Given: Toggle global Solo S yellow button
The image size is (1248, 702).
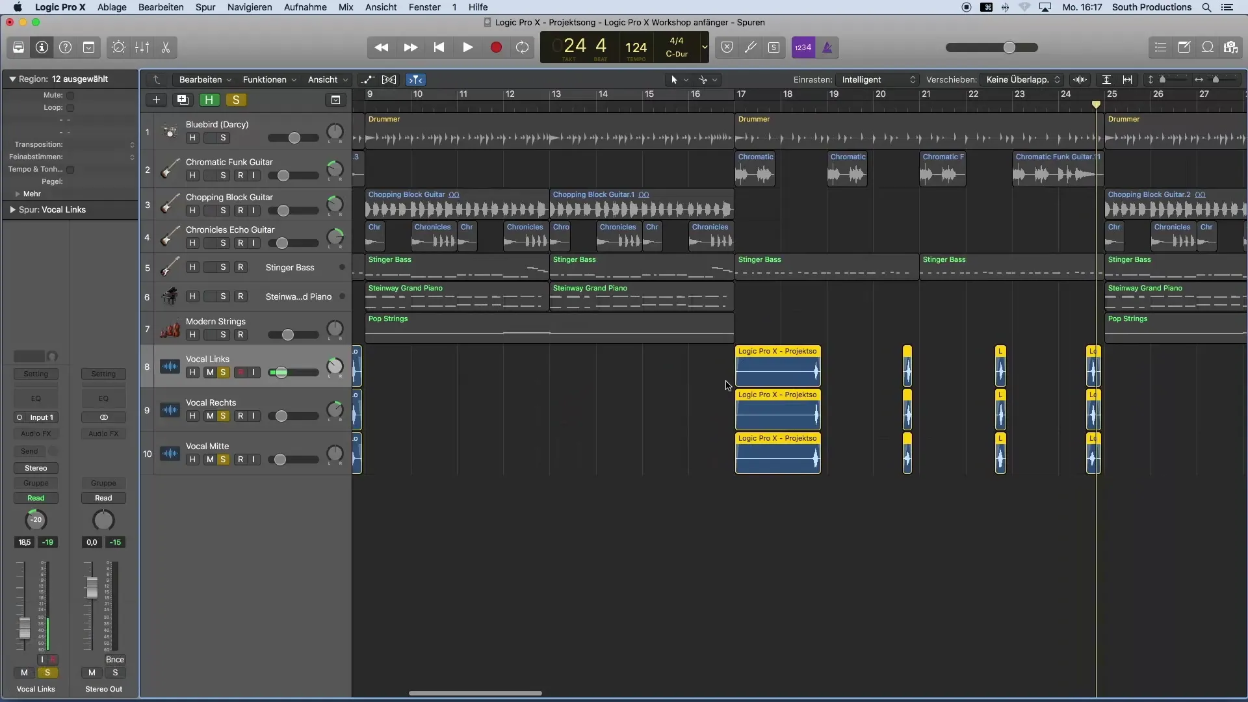Looking at the screenshot, I should [236, 100].
